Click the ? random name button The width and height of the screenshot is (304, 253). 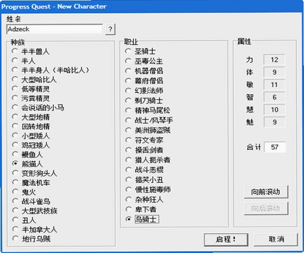pyautogui.click(x=110, y=29)
